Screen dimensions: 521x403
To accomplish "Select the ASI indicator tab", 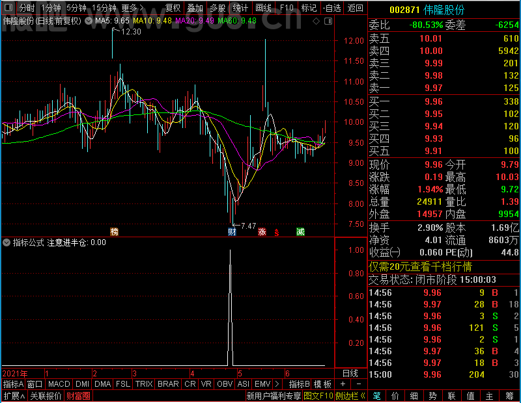I will (x=243, y=384).
